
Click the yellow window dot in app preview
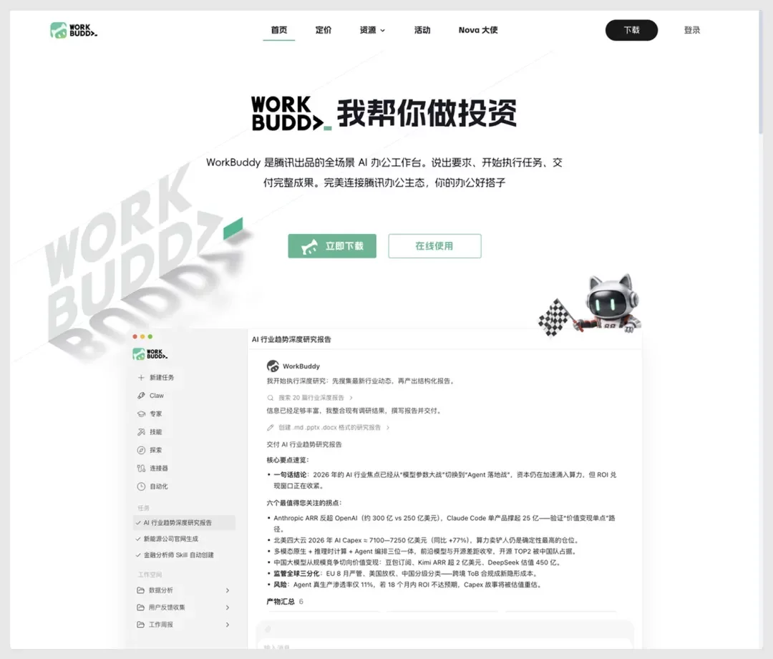coord(142,336)
